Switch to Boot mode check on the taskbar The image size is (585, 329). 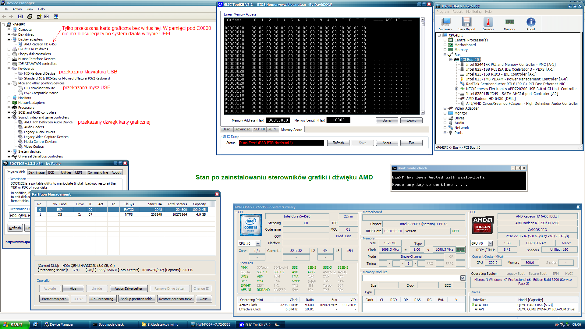click(115, 324)
